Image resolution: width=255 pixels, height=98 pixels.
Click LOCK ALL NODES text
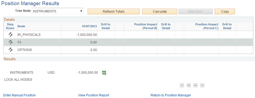point(18,79)
